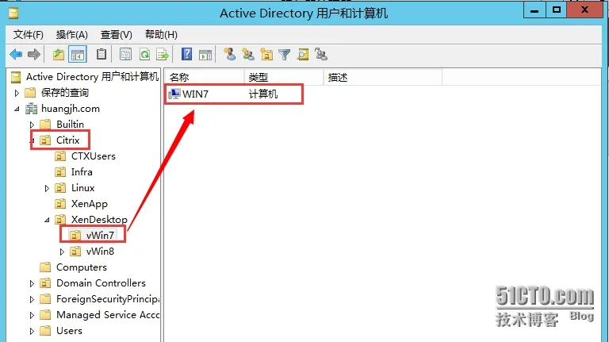
Task: Toggle the show/hide action pane icon
Action: pos(205,55)
